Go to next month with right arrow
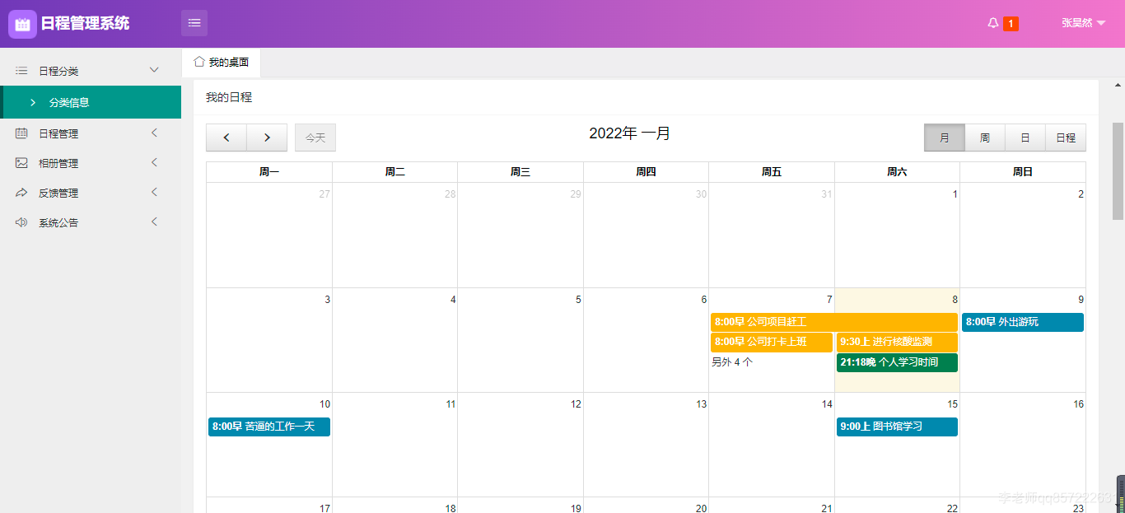 point(267,138)
